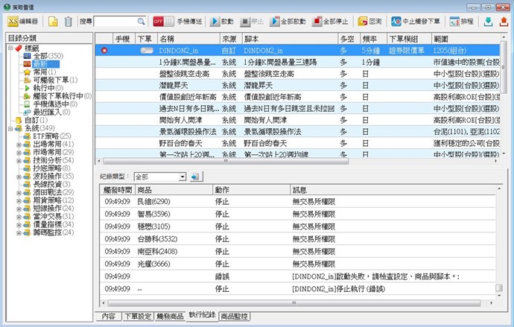This screenshot has height=327, width=514.
Task: Click the export icon beside record type
Action: point(196,177)
